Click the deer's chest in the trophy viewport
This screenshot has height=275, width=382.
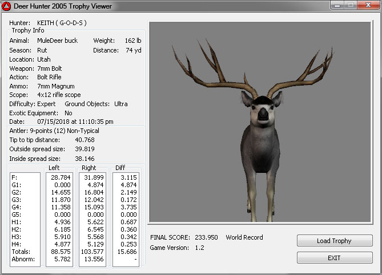click(261, 148)
